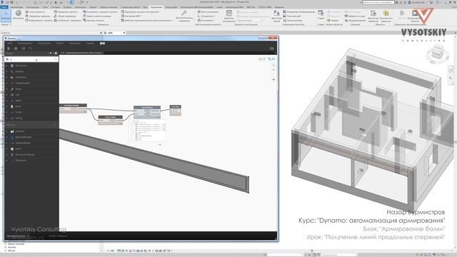Open the Coordinates (Координаты) dropdown

207,16
